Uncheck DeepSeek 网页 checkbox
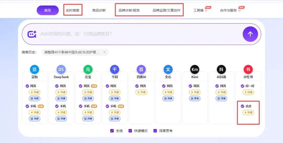 click(57, 86)
